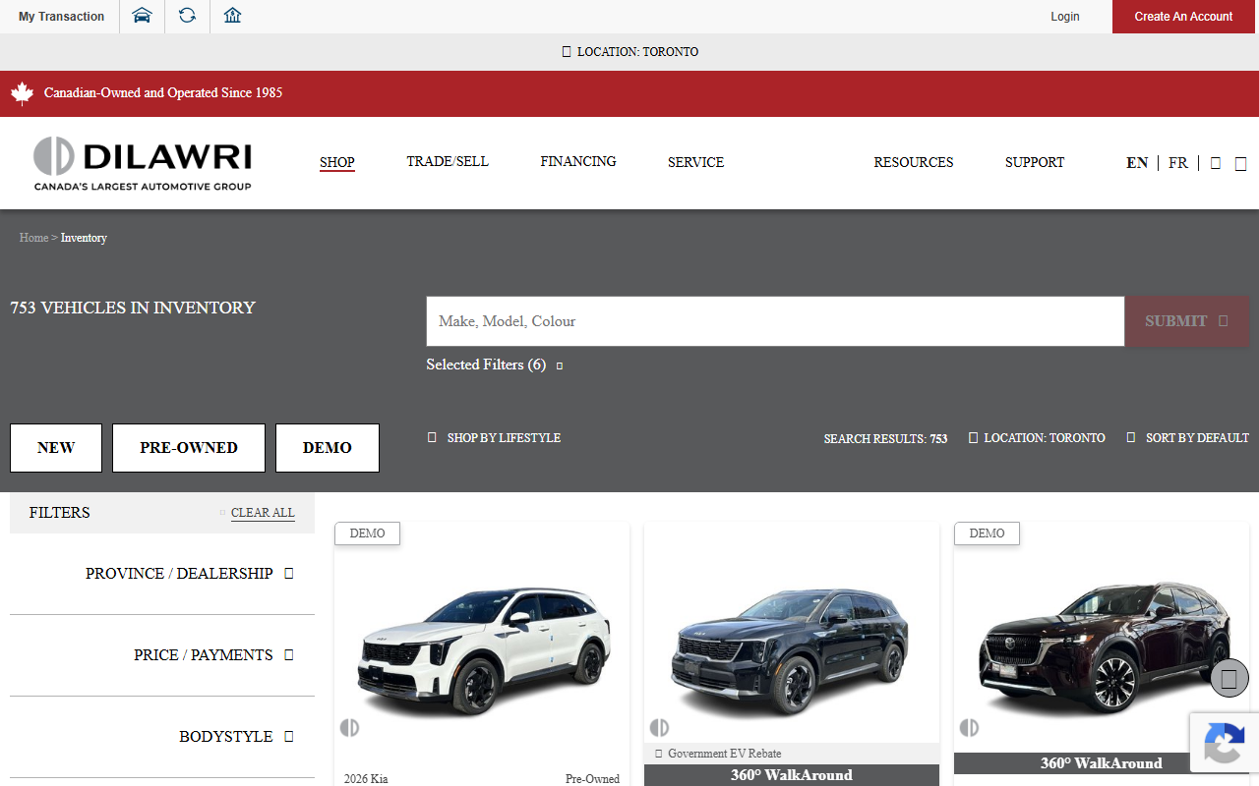
Task: Click the last red icon in header
Action: [1240, 163]
